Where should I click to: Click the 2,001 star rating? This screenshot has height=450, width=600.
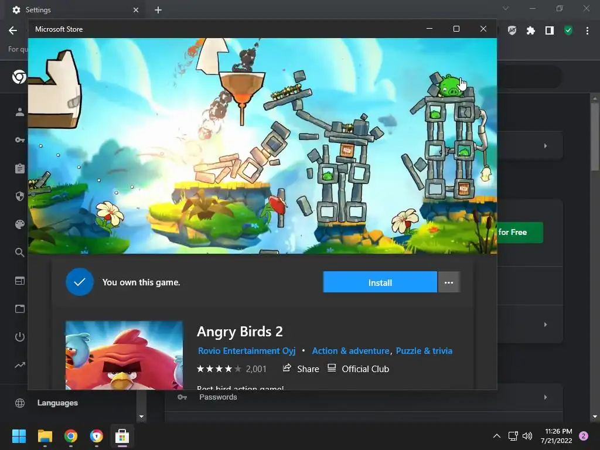tap(231, 369)
